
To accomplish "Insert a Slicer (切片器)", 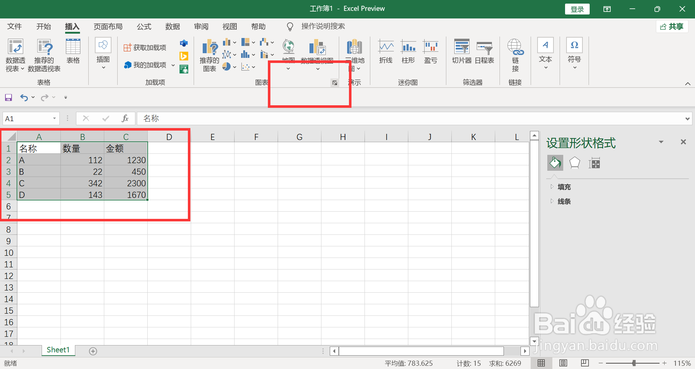I will coord(462,52).
